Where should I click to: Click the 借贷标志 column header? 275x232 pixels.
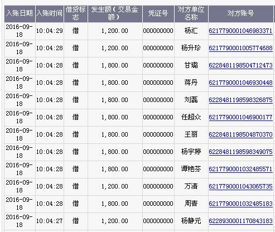point(75,13)
